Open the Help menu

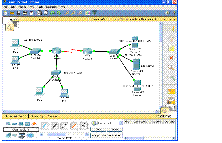click(63, 7)
